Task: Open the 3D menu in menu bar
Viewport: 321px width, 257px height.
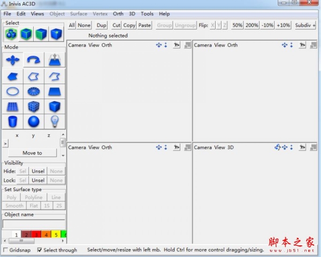Action: [x=132, y=14]
